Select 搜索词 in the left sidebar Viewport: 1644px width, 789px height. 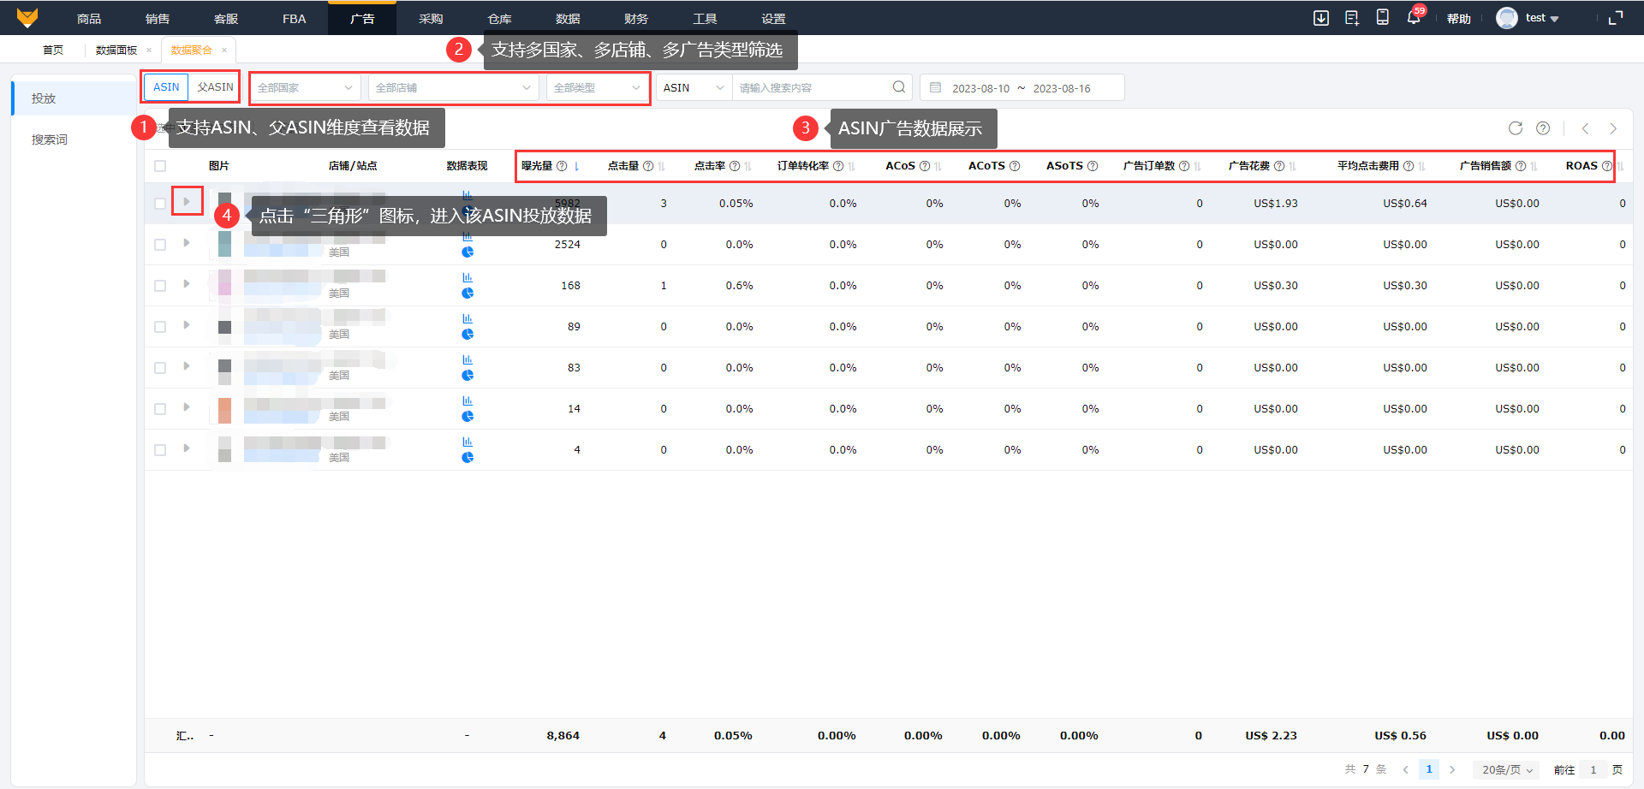tap(50, 139)
